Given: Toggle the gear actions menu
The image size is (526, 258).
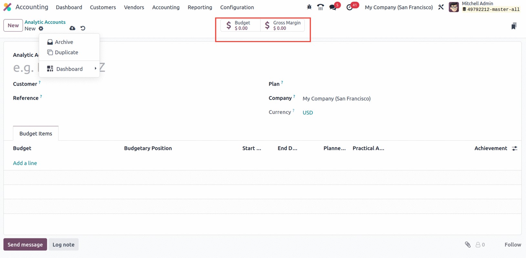Looking at the screenshot, I should click(41, 28).
